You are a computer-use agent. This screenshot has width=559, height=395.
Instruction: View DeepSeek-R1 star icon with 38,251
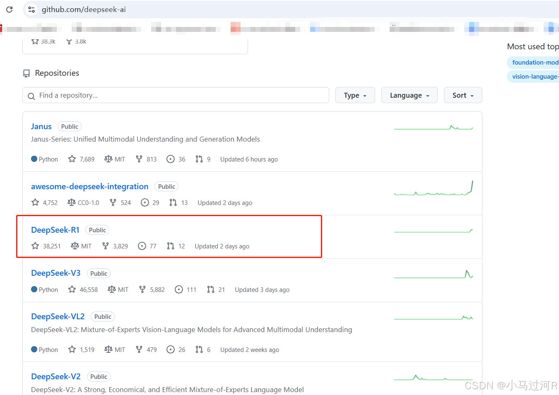(35, 246)
